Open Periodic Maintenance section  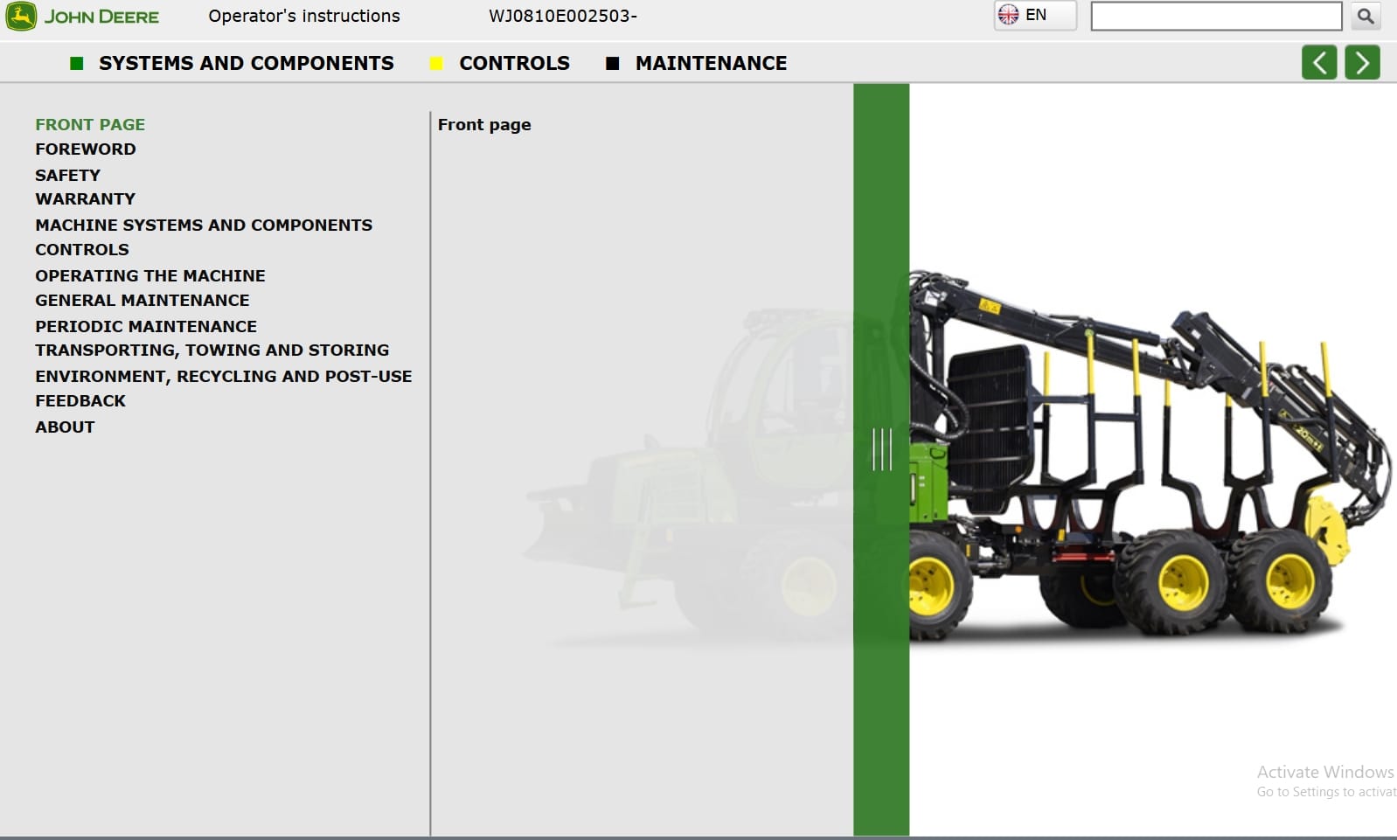[146, 327]
